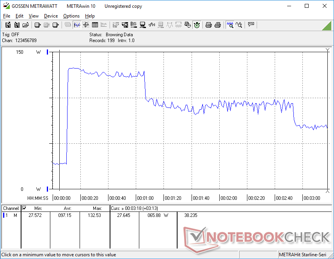Click the channel 1 M row label
Screen dimensions: 334x259
[12, 215]
